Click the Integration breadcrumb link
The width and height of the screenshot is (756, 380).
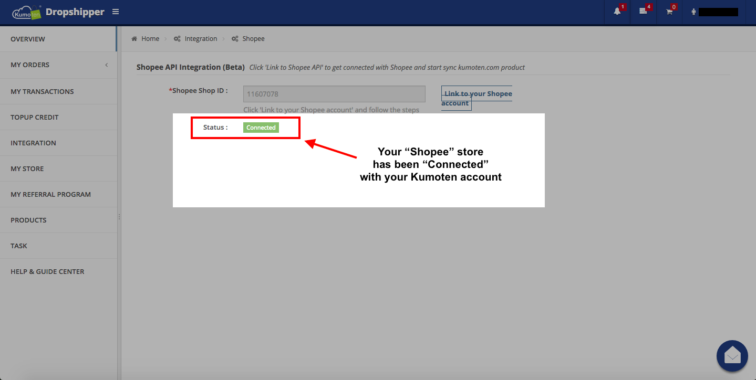tap(201, 39)
